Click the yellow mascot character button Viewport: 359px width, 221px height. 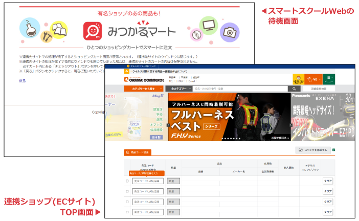click(299, 79)
